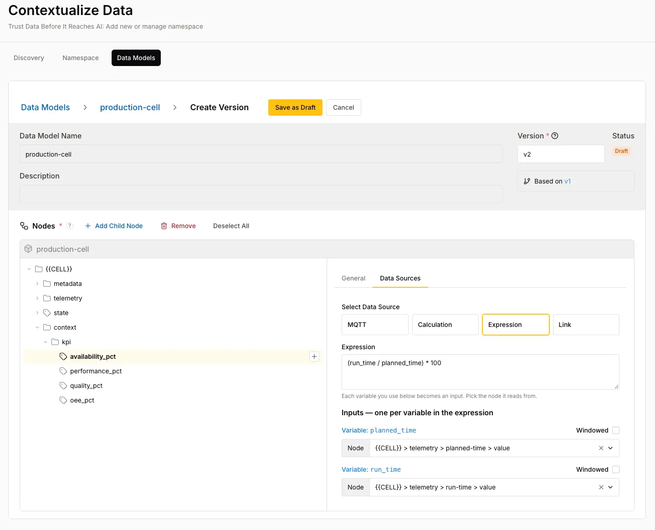Click the tag icon of oee_pct

[63, 400]
